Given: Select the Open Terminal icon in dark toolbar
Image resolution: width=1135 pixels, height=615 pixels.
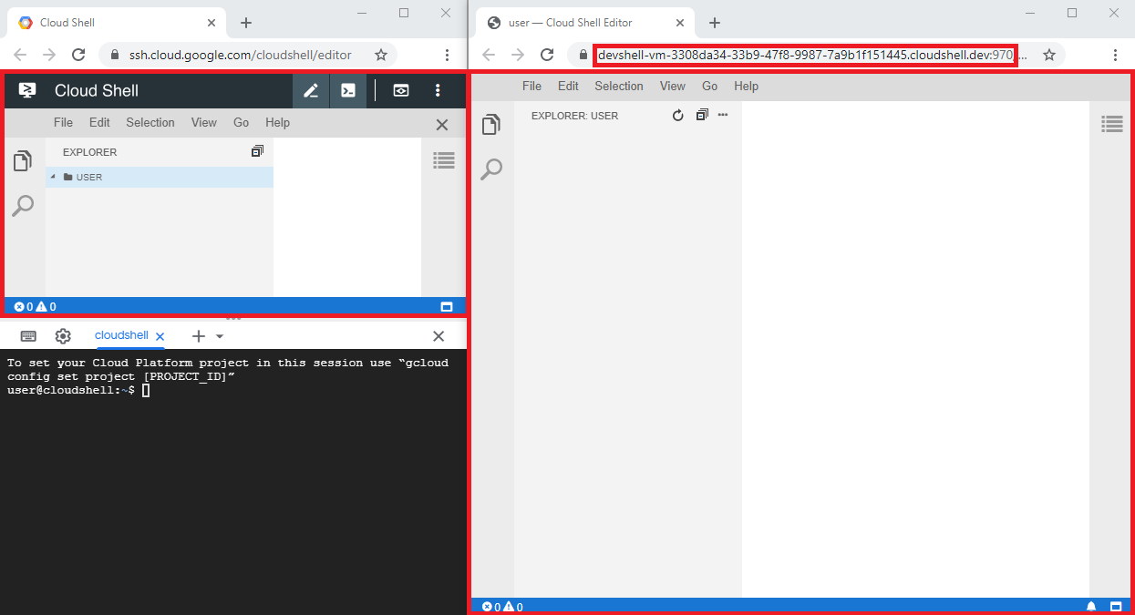Looking at the screenshot, I should click(347, 90).
